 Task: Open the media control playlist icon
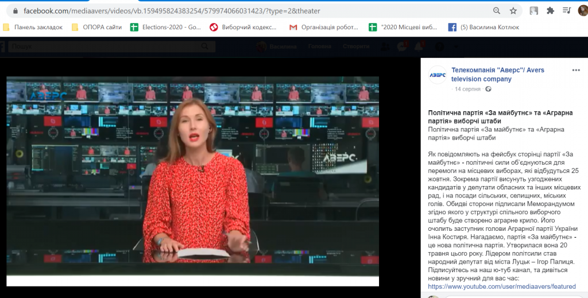[567, 10]
